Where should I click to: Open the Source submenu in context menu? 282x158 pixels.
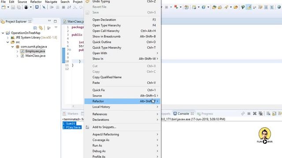click(122, 96)
